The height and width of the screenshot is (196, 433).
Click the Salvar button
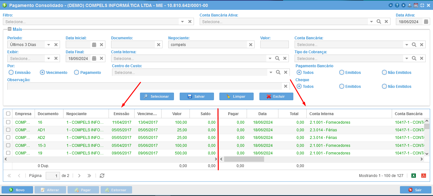click(197, 96)
